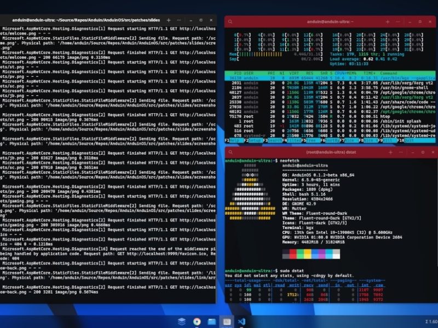Viewport: 438px width, 328px height.
Task: Click the slides terminal window title path
Action: pyautogui.click(x=86, y=20)
